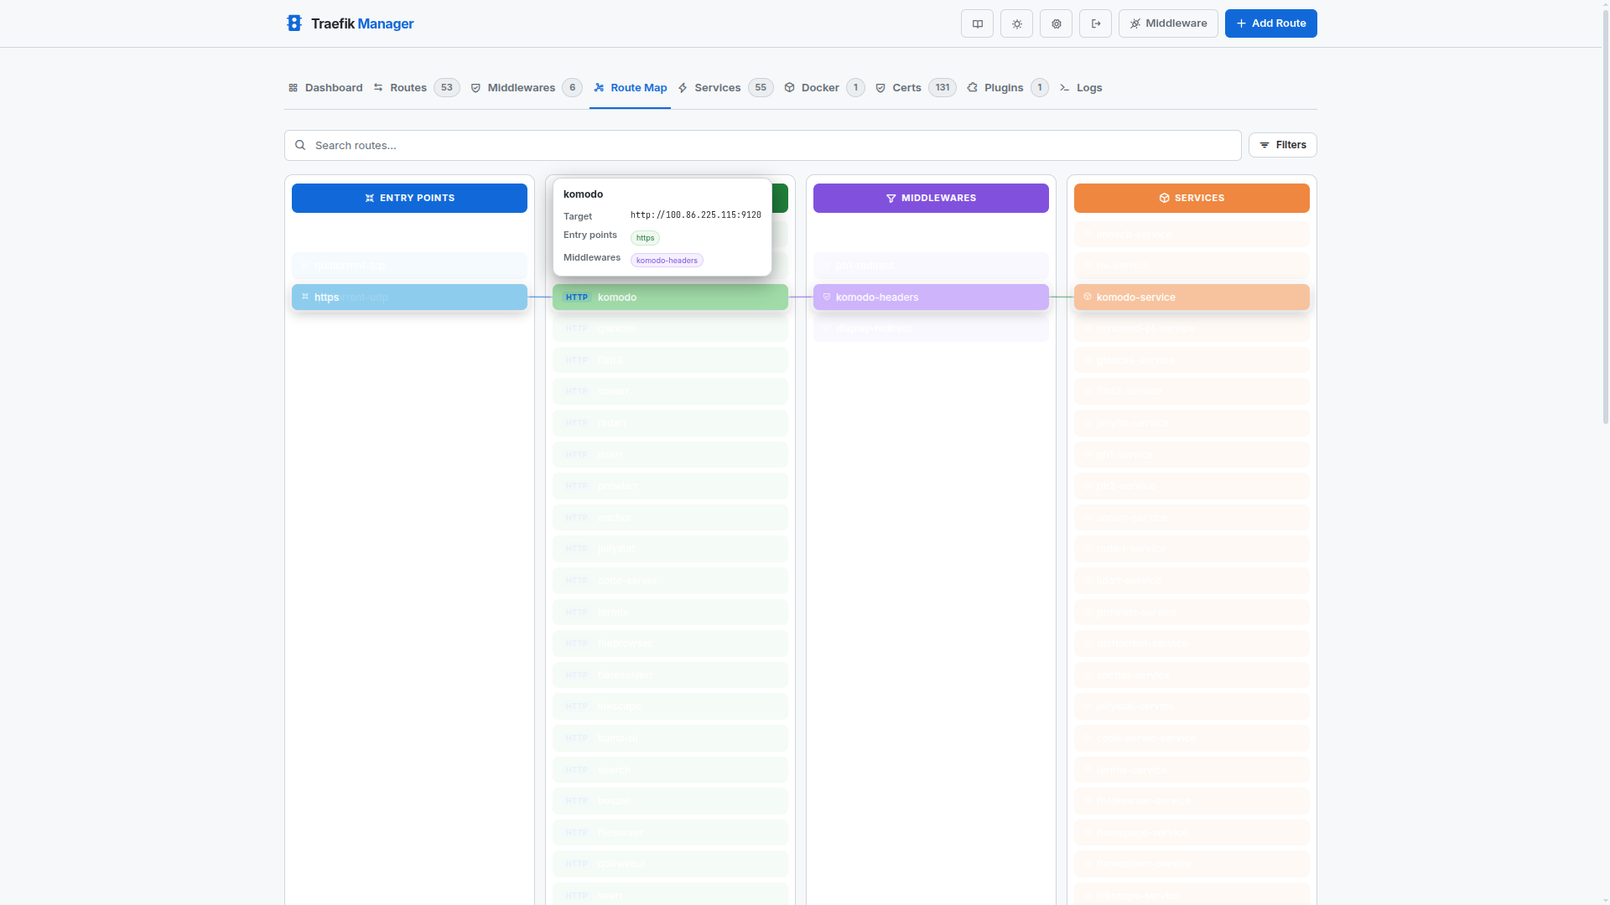Screen dimensions: 1610x905
Task: Toggle light/dark theme with the sun icon
Action: click(x=1016, y=23)
